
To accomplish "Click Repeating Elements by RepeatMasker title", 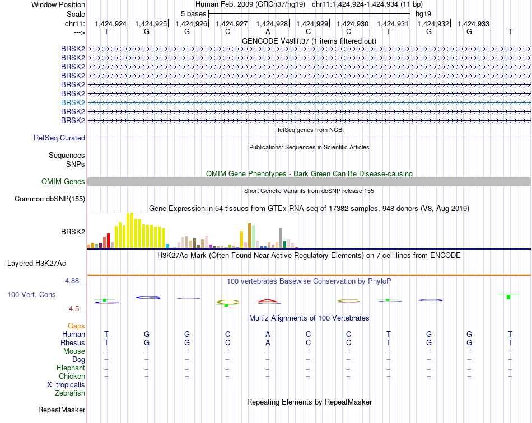I will [x=310, y=402].
